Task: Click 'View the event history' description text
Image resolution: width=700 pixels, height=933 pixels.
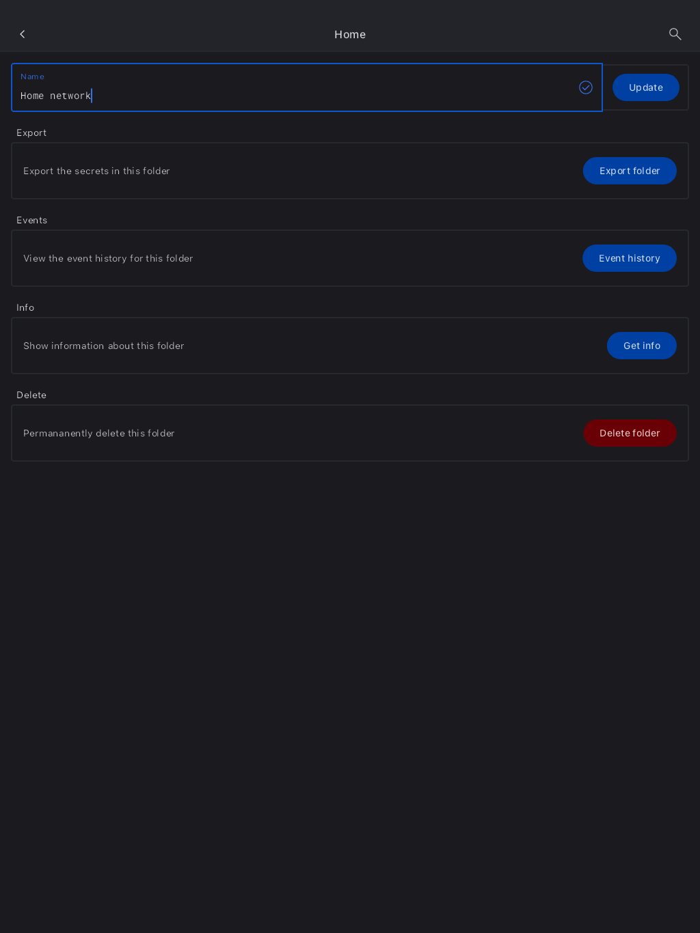Action: point(108,258)
